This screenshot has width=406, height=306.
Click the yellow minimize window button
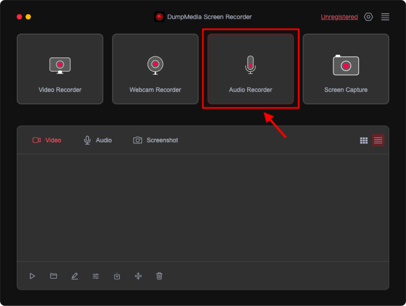[28, 17]
